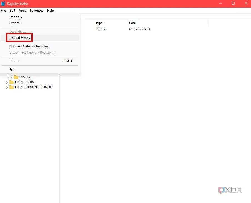Maximize the Registry Editor window
251x203 pixels.
click(x=233, y=4)
